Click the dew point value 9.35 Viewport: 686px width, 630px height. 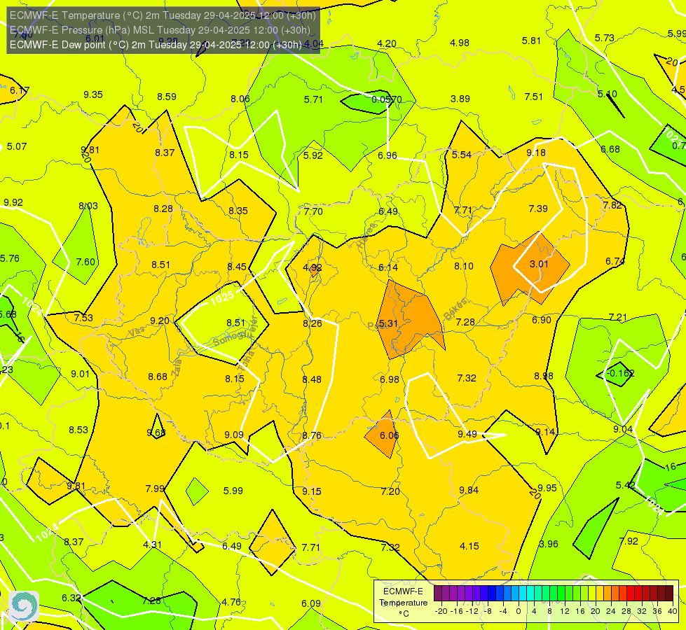tap(93, 95)
